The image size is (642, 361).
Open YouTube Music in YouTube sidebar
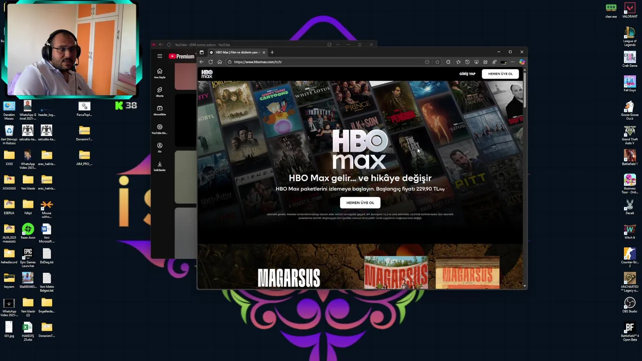[159, 129]
